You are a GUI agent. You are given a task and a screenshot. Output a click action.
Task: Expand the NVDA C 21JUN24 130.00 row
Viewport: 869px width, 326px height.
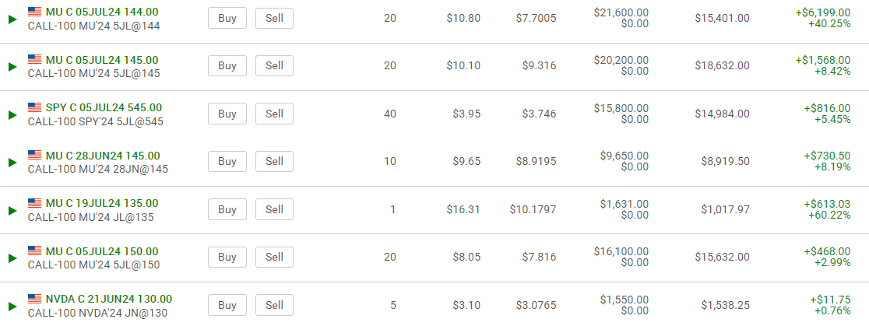12,306
